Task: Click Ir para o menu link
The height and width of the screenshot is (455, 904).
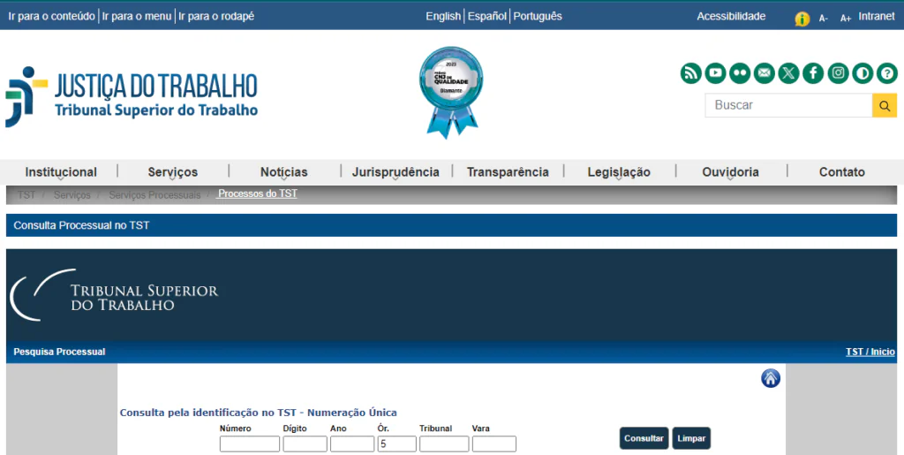Action: tap(137, 16)
